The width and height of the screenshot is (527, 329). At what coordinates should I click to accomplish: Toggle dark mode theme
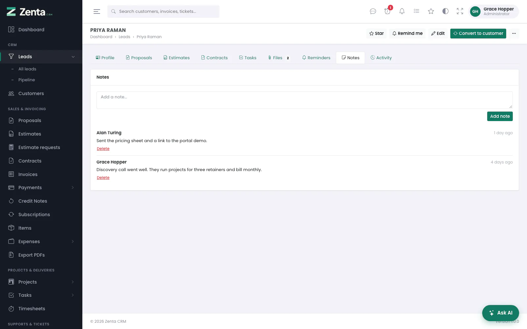(x=445, y=11)
